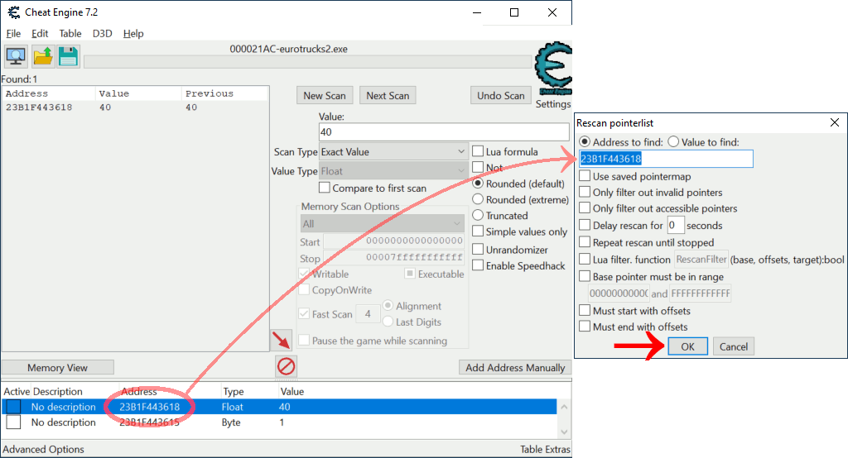
Task: Click the Undo Scan button
Action: (x=501, y=96)
